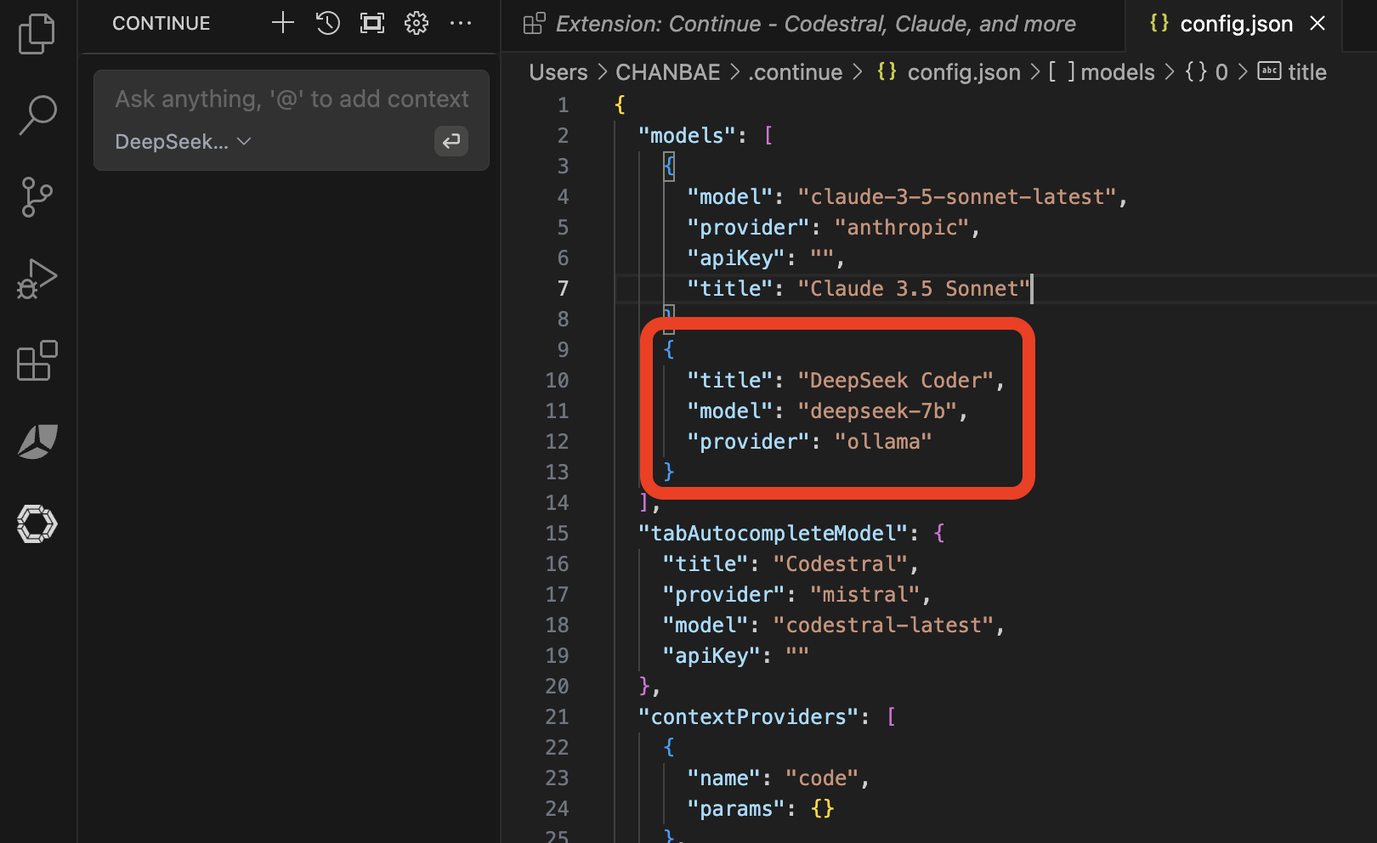
Task: Click the "code" name value
Action: point(822,778)
